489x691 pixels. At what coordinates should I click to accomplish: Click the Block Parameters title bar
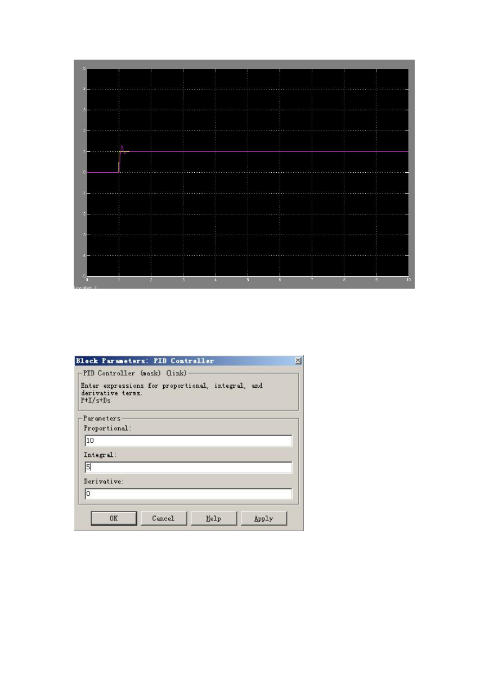(x=189, y=361)
